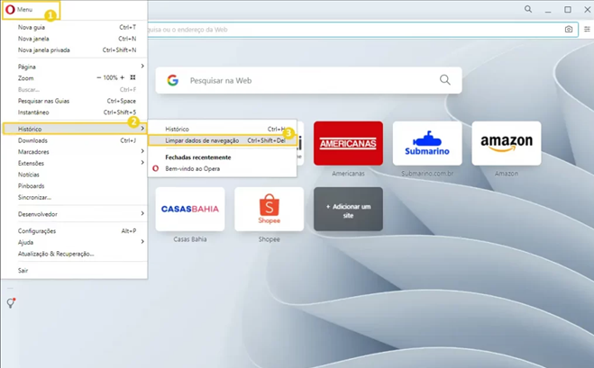
Task: Expand the Ajuda submenu arrow
Action: point(142,242)
